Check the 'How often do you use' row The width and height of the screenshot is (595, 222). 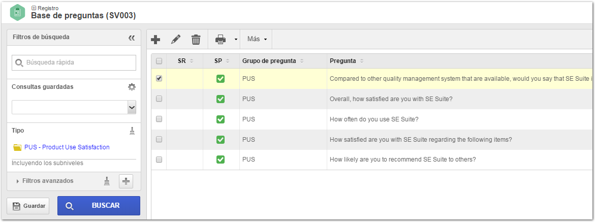[159, 119]
